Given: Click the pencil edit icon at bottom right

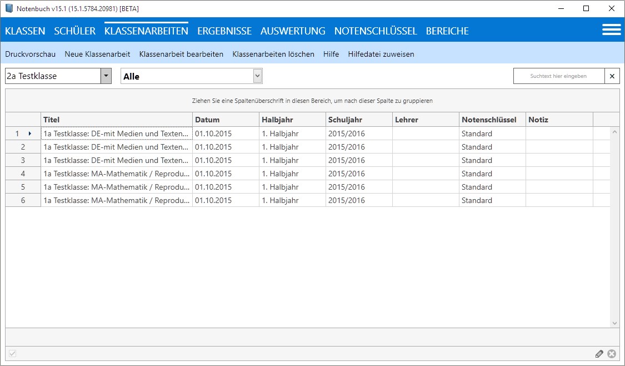Looking at the screenshot, I should coord(599,354).
